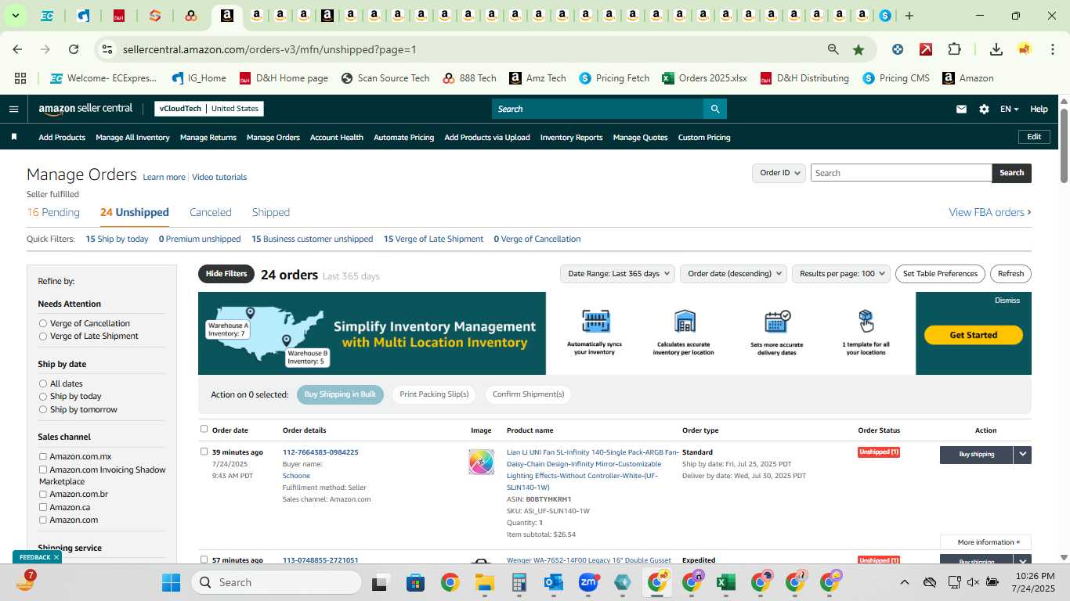Open vCloudTech United States account switcher
1070x601 pixels.
pyautogui.click(x=208, y=109)
